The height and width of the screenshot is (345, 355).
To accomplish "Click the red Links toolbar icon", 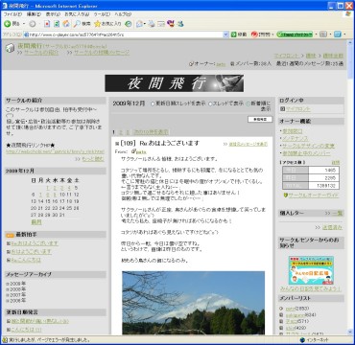I will [254, 34].
